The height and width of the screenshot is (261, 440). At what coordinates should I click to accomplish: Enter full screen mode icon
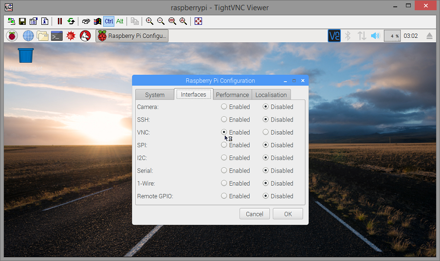point(199,21)
